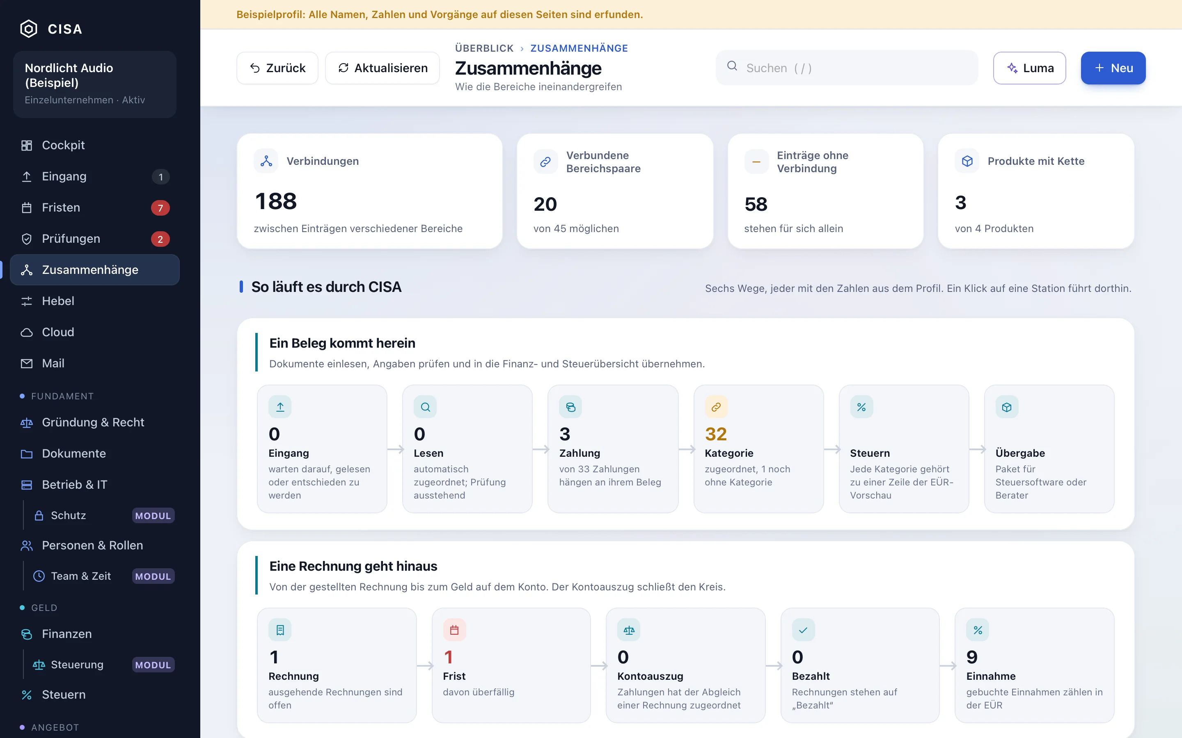Click the red calendar icon in Frist station

tap(454, 630)
